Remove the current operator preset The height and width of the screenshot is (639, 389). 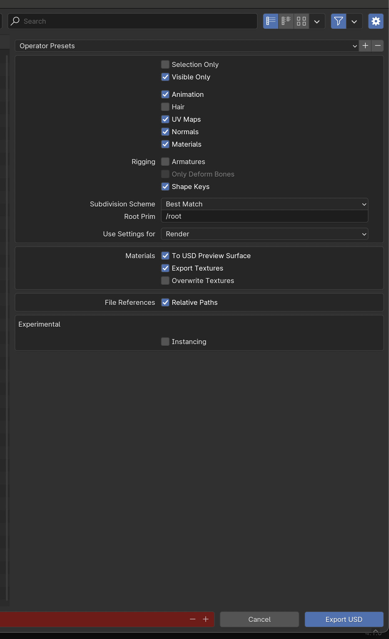coord(377,46)
